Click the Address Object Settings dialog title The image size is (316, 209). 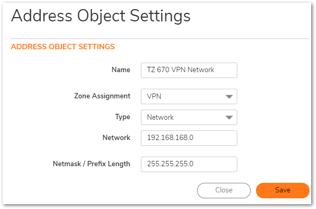tap(101, 16)
